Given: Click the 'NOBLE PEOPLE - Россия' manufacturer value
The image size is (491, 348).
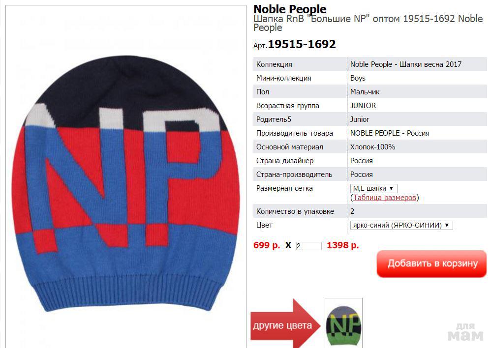Looking at the screenshot, I should 390,133.
